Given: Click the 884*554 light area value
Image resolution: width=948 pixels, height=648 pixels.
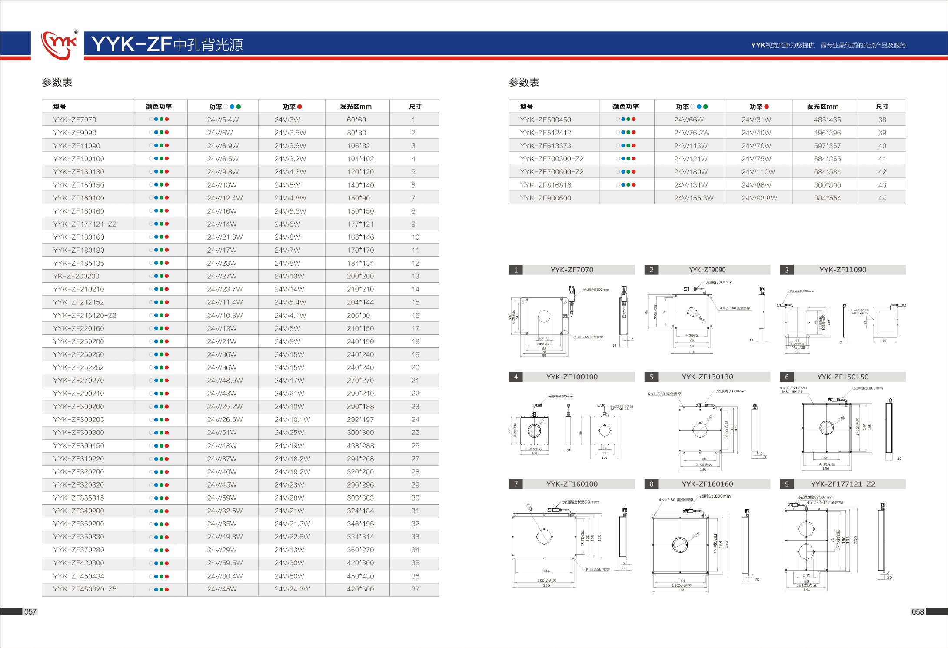Looking at the screenshot, I should coord(827,198).
